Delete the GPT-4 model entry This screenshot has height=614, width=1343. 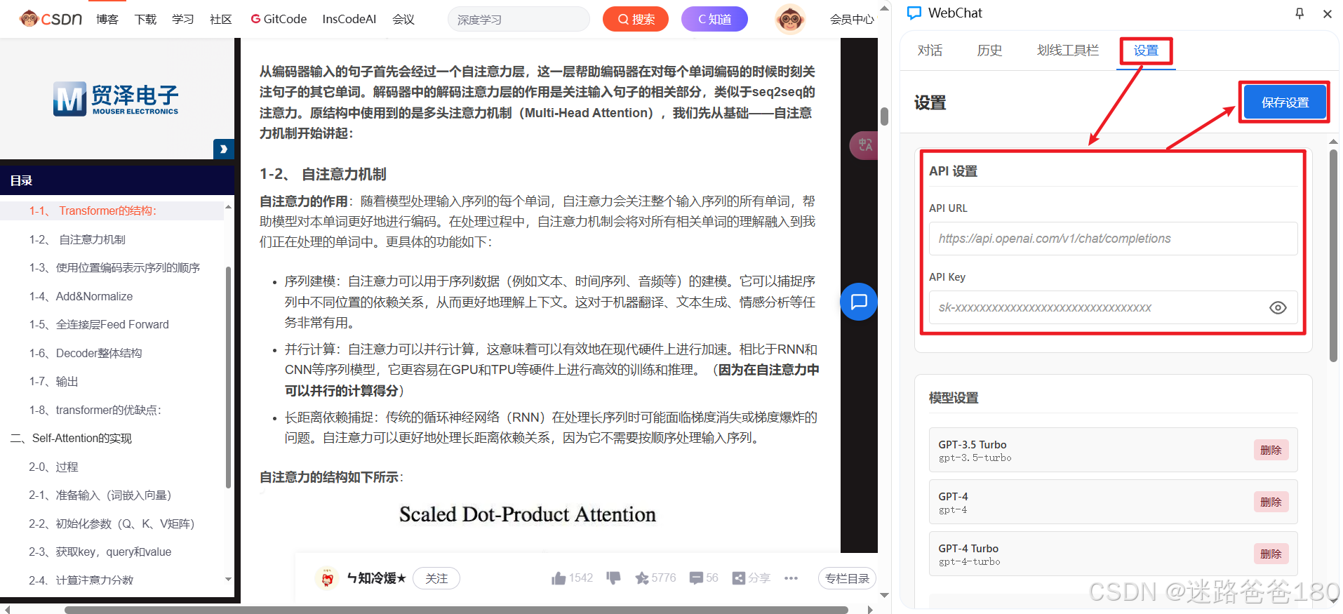point(1271,502)
